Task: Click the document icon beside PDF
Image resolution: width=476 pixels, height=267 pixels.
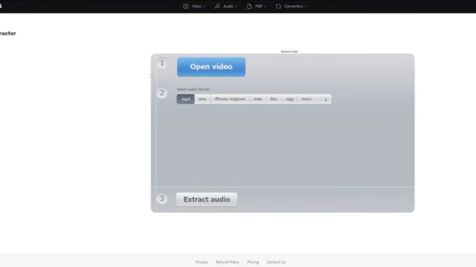Action: [x=249, y=6]
